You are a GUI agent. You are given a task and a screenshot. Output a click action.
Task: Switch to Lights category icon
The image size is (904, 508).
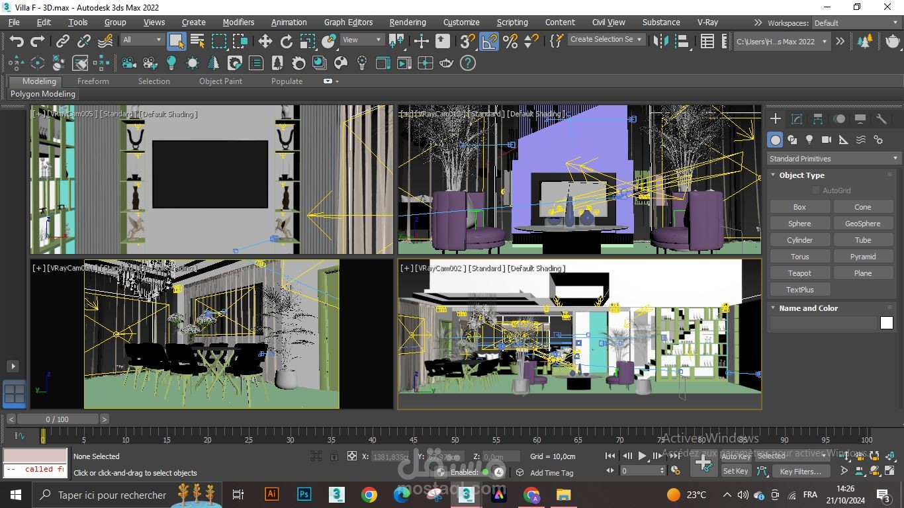[x=809, y=140]
